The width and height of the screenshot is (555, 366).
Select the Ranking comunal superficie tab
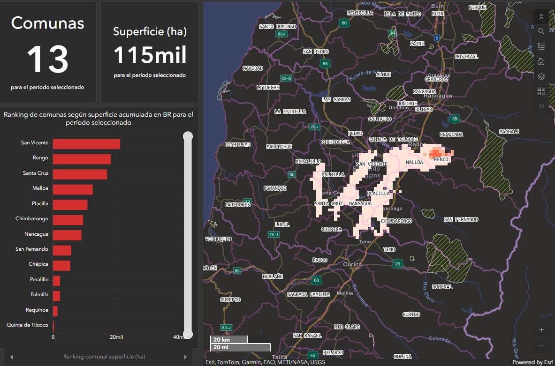click(x=104, y=357)
